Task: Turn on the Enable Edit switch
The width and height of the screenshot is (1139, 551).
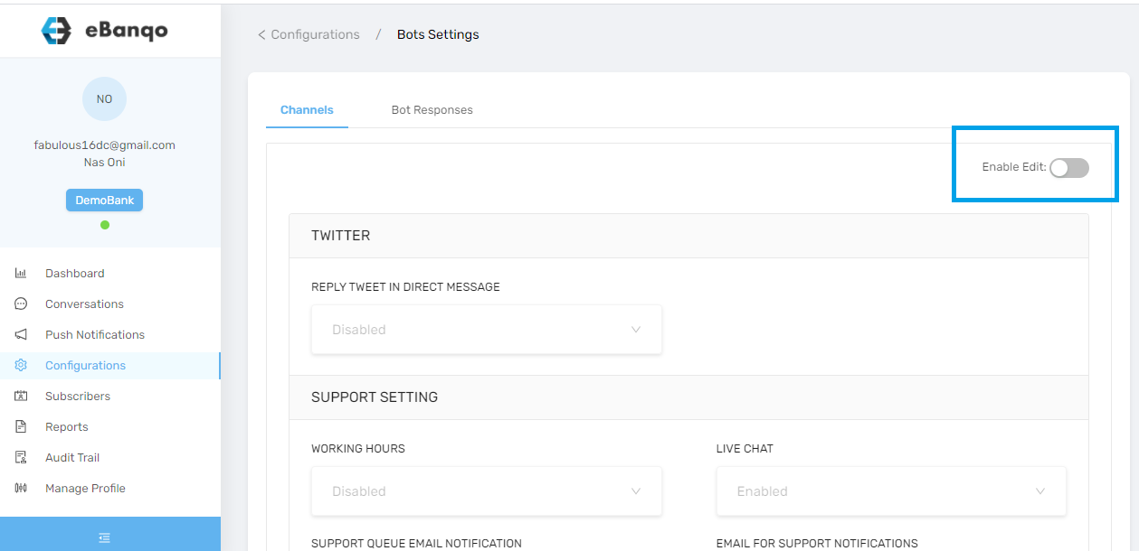Action: (x=1069, y=167)
